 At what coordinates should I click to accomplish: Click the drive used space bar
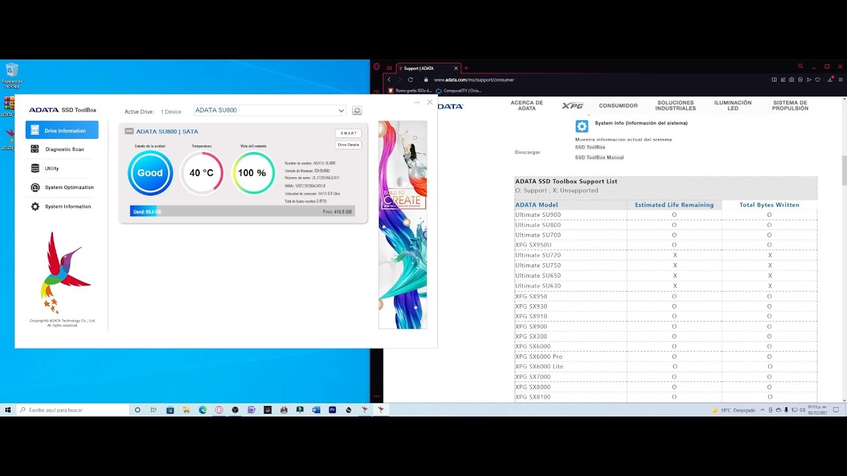[242, 212]
